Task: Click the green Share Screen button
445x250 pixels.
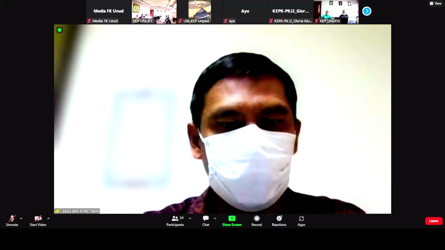Action: pyautogui.click(x=232, y=221)
